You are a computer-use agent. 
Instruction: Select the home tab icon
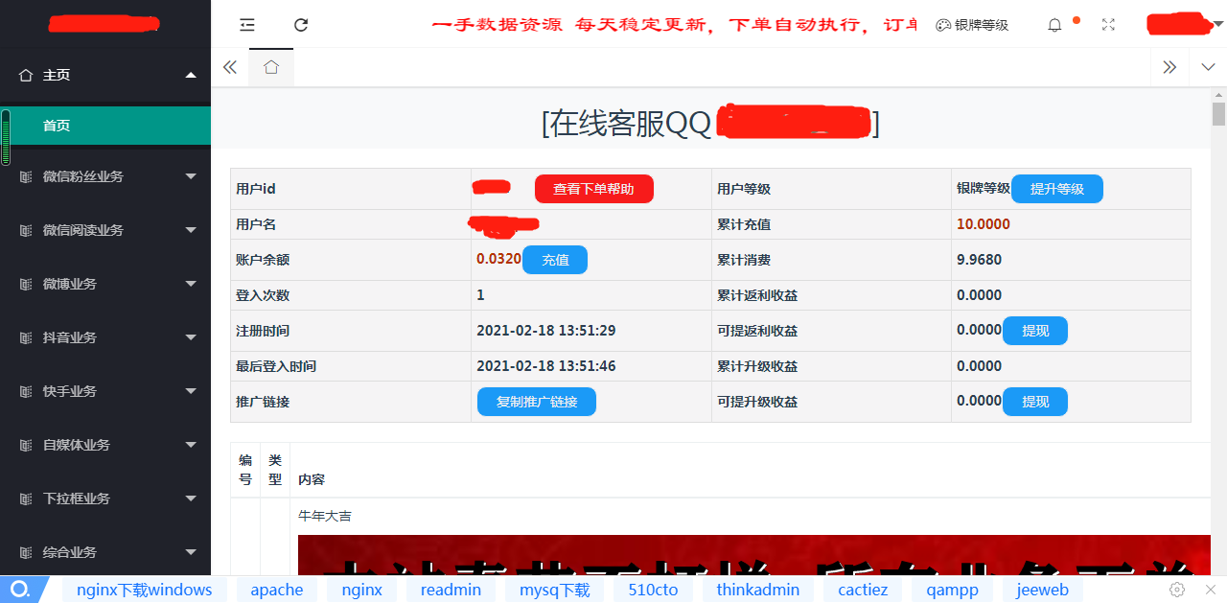pyautogui.click(x=271, y=67)
